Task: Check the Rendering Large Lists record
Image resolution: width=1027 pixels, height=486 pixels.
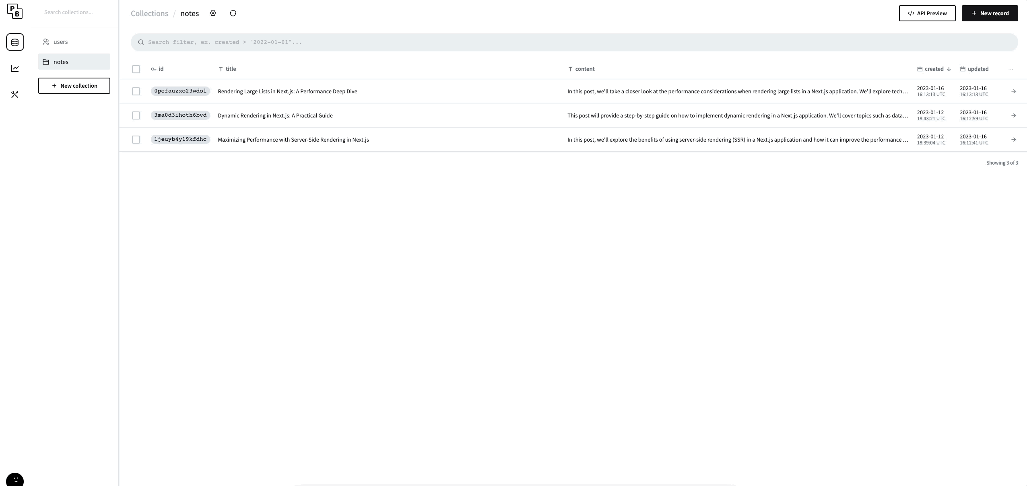Action: pos(136,91)
